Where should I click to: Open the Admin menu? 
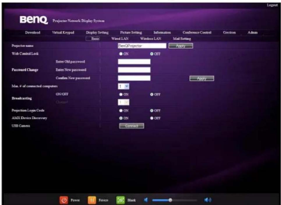253,32
